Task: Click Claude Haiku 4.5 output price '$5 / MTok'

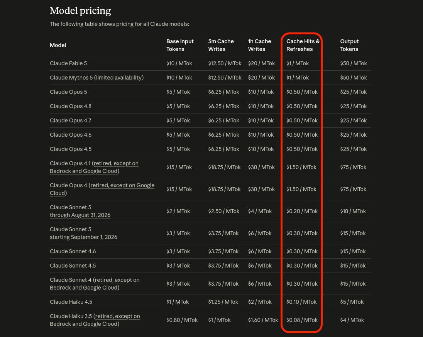Action: (352, 302)
